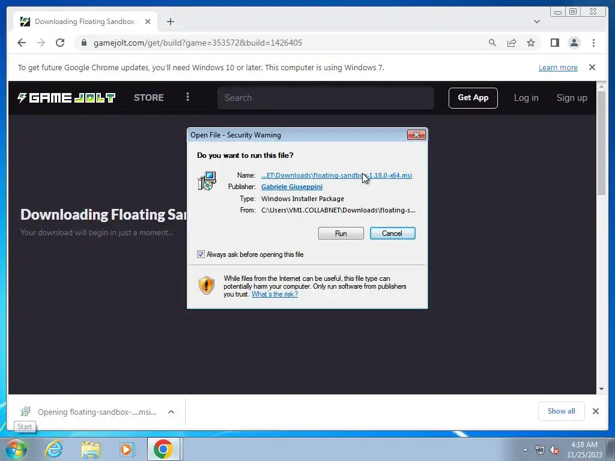Expand the tab search chevron
The width and height of the screenshot is (615, 461).
pyautogui.click(x=536, y=22)
